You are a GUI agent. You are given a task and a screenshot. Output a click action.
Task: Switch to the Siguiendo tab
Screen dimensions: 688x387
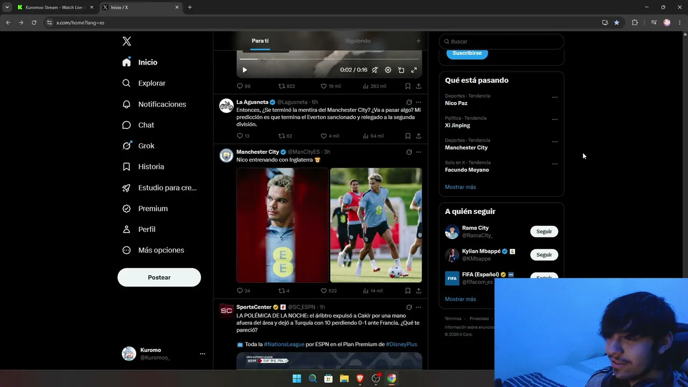tap(358, 41)
